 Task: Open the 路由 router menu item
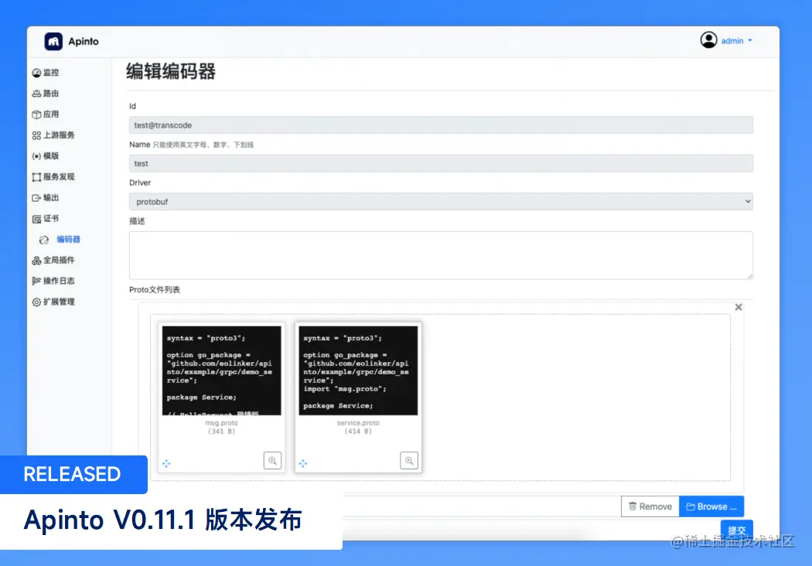tap(46, 94)
